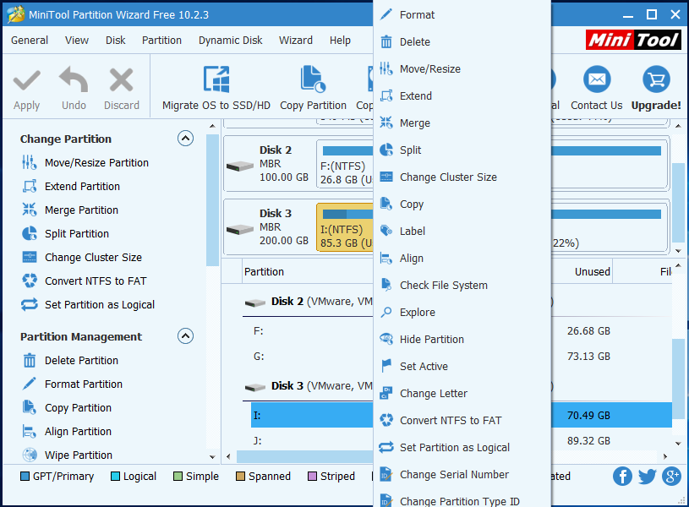Open the Help menu

click(x=340, y=41)
